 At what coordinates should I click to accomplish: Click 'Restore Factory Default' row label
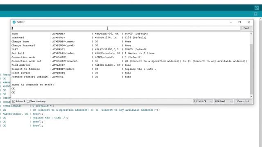pyautogui.click(x=29, y=77)
